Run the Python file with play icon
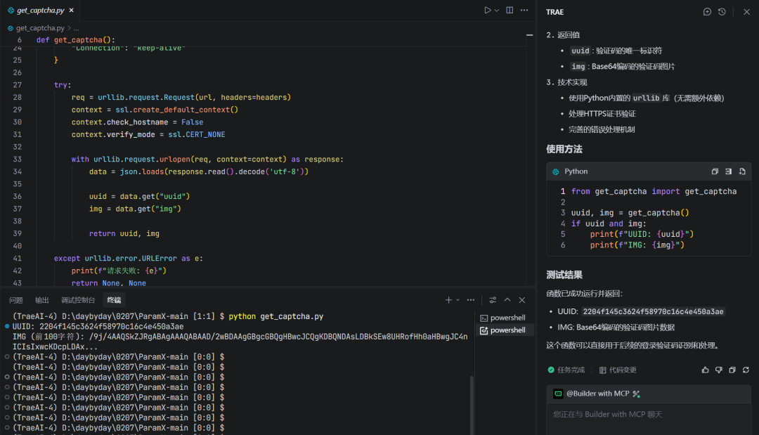 488,10
